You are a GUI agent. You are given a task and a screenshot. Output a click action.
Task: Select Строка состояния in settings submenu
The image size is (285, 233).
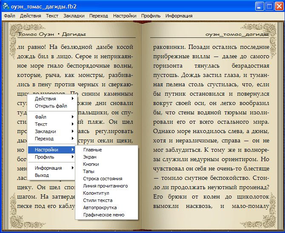[102, 179]
